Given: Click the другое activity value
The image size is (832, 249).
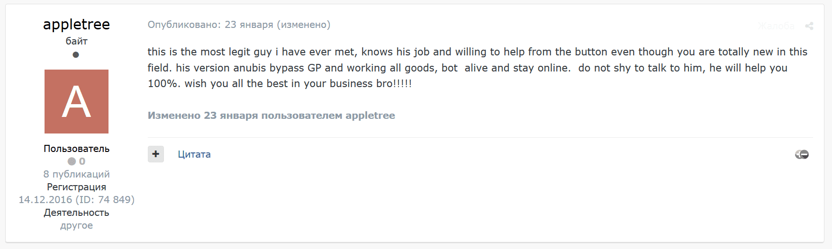Looking at the screenshot, I should point(76,225).
